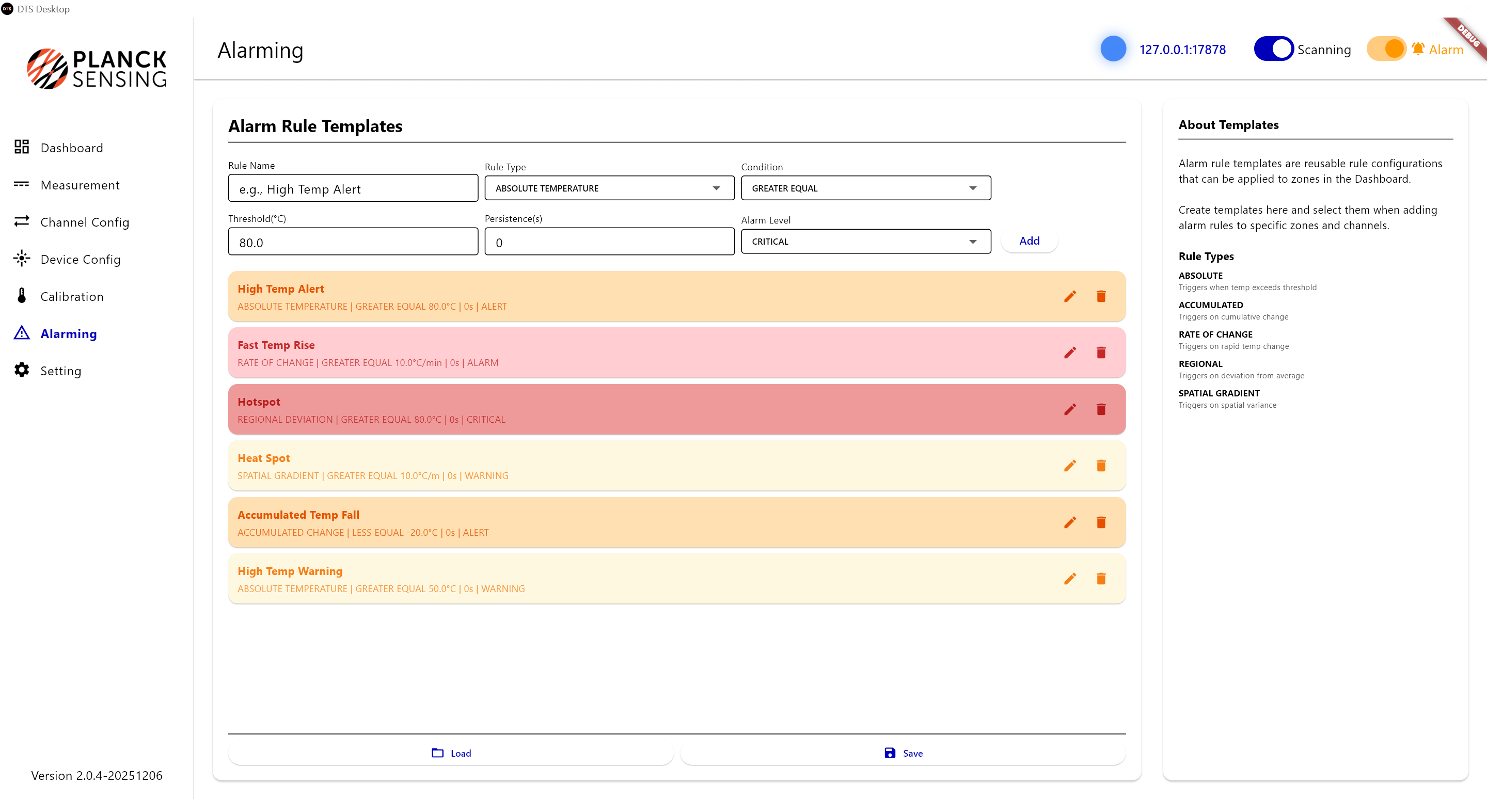1487x799 pixels.
Task: Navigate to Device Config
Action: 80,260
